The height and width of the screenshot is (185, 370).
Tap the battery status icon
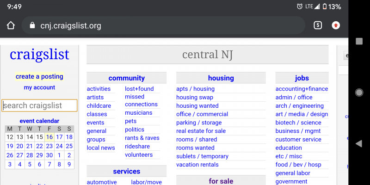(325, 6)
